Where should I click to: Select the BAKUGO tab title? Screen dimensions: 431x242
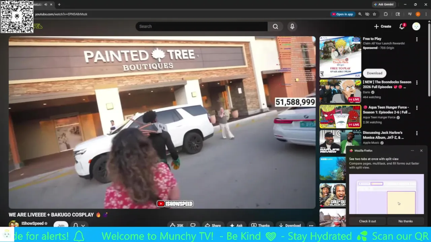(37, 5)
